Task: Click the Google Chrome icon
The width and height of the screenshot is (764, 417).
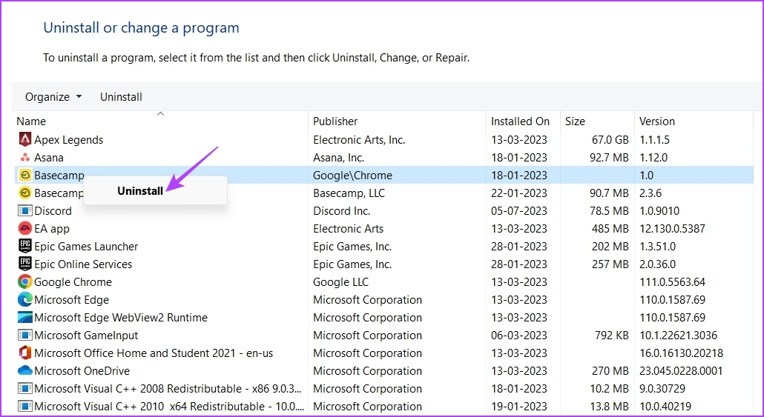Action: [x=25, y=281]
